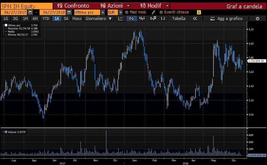This screenshot has width=267, height=165.
Task: Collapse the Volume legend expander
Action: [3, 132]
